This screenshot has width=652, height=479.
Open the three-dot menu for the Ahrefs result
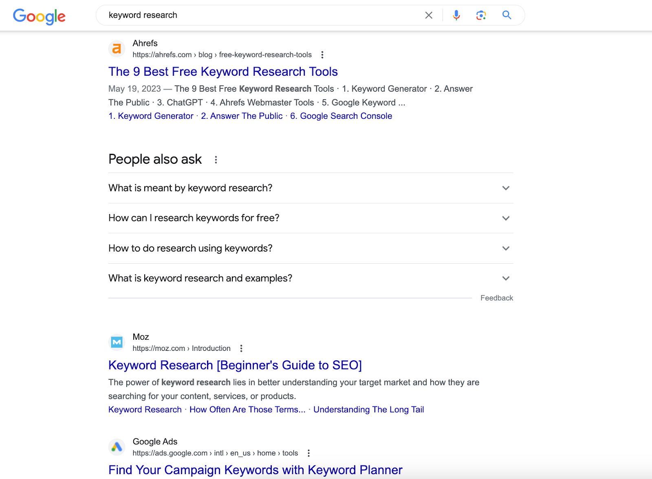pos(322,54)
